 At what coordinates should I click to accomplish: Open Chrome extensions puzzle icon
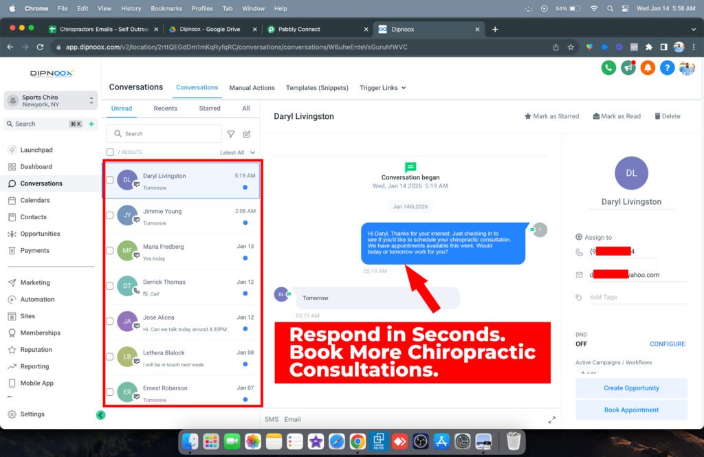pyautogui.click(x=649, y=47)
